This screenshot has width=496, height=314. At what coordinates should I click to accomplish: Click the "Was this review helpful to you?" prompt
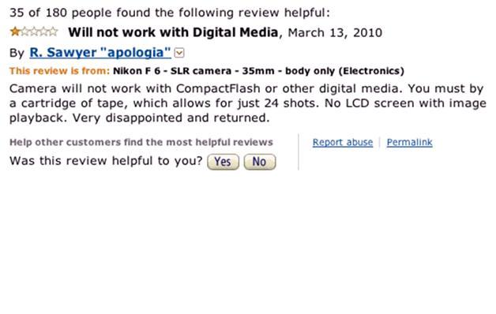click(106, 161)
